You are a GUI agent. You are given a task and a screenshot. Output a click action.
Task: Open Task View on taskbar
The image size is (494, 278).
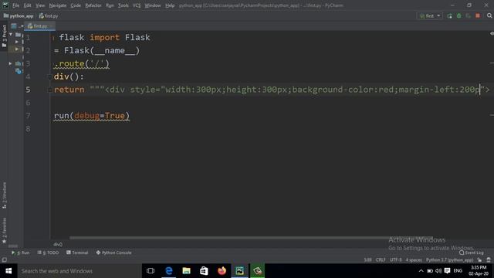pos(151,271)
